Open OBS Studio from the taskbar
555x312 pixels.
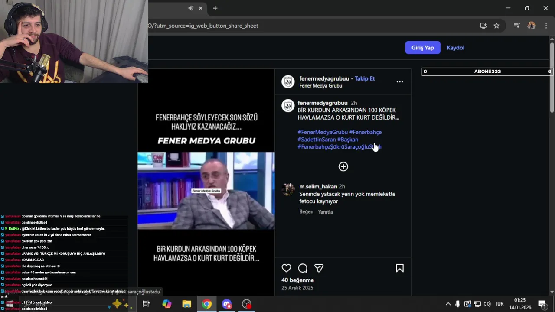coord(247,304)
